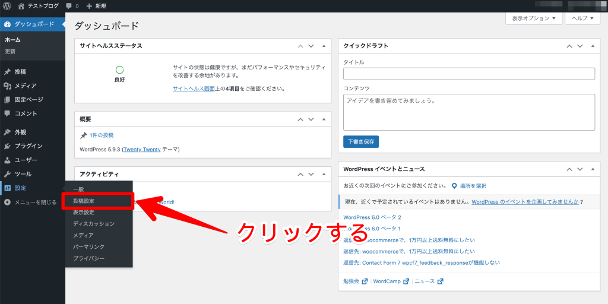This screenshot has height=304, width=608.
Task: Click the 設定 sliders icon in sidebar
Action: [x=7, y=188]
